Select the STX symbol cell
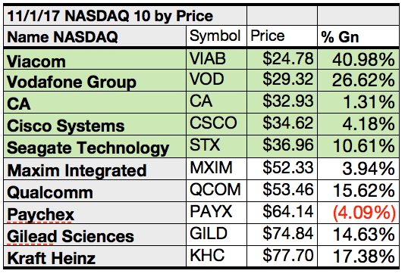Screen dimensions: 405x277 coord(216,146)
